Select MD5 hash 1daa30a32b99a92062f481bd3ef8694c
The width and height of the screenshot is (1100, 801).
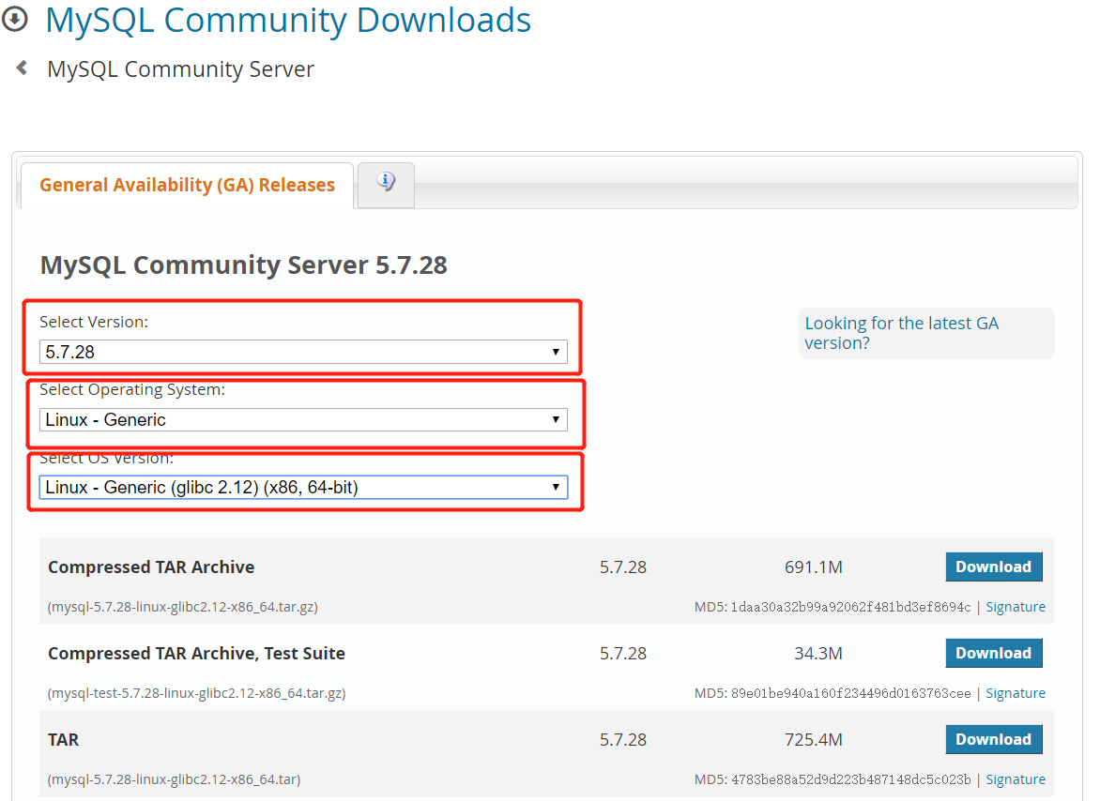pos(851,607)
